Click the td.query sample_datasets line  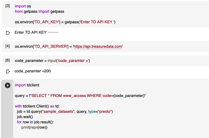pos(65,112)
